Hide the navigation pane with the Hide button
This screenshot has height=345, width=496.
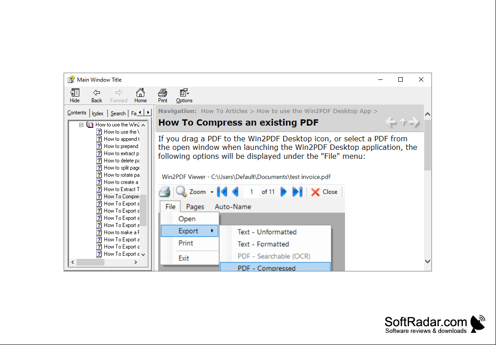click(75, 96)
